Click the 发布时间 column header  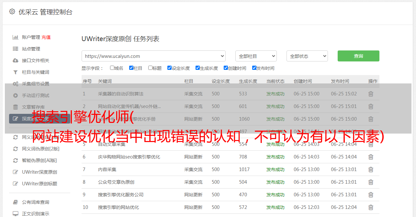pyautogui.click(x=340, y=81)
